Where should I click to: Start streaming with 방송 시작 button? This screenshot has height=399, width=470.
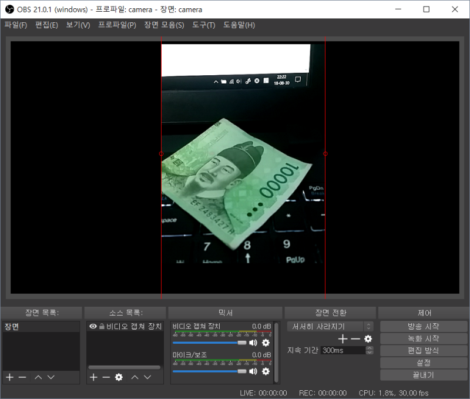pos(424,326)
